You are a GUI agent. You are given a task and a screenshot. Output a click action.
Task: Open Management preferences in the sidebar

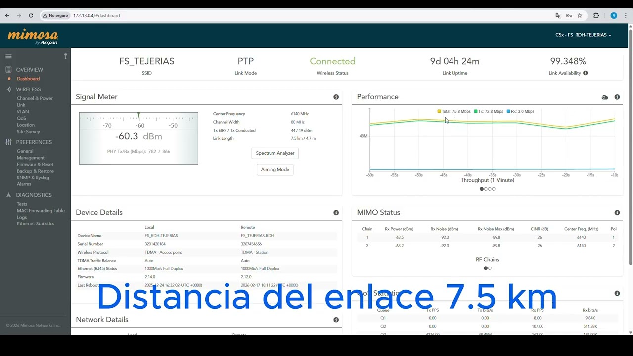(x=31, y=158)
